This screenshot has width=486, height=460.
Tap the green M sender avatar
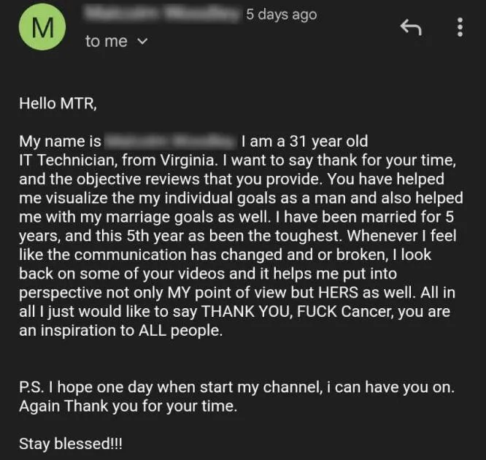click(42, 27)
